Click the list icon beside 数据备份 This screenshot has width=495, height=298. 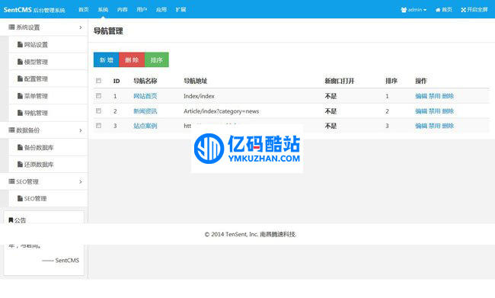11,130
